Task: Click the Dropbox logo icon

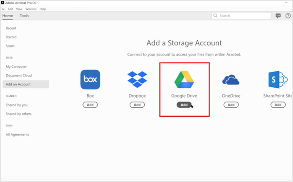Action: coord(137,80)
